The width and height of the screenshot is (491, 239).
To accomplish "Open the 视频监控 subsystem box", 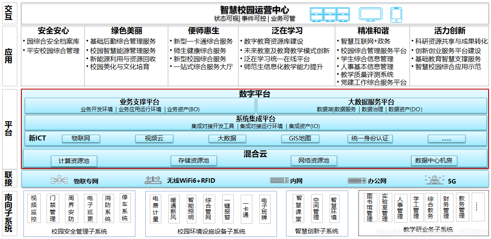I will (x=34, y=208).
